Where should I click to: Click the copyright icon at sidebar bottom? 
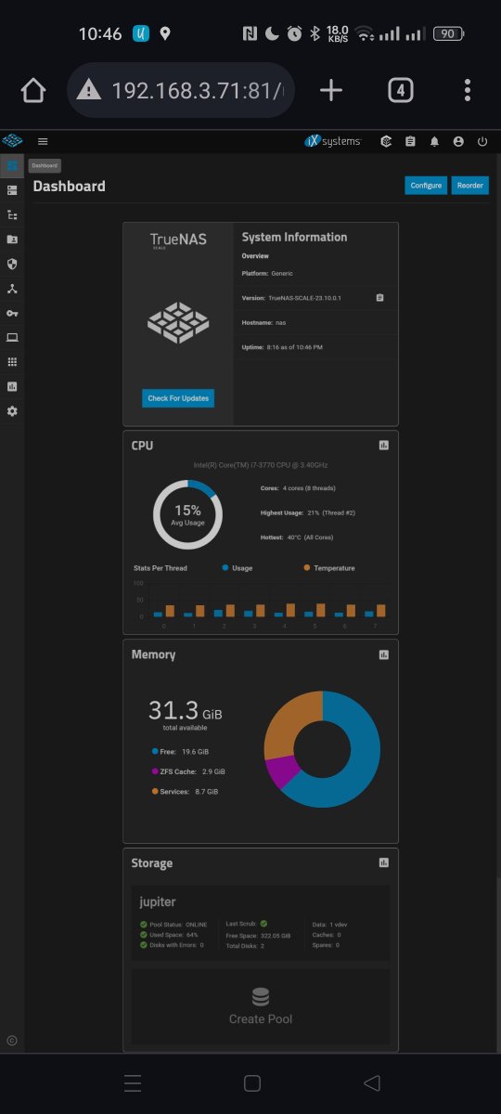tap(12, 1041)
